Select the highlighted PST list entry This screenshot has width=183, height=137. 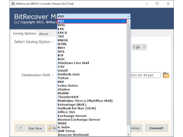pyautogui.click(x=91, y=21)
